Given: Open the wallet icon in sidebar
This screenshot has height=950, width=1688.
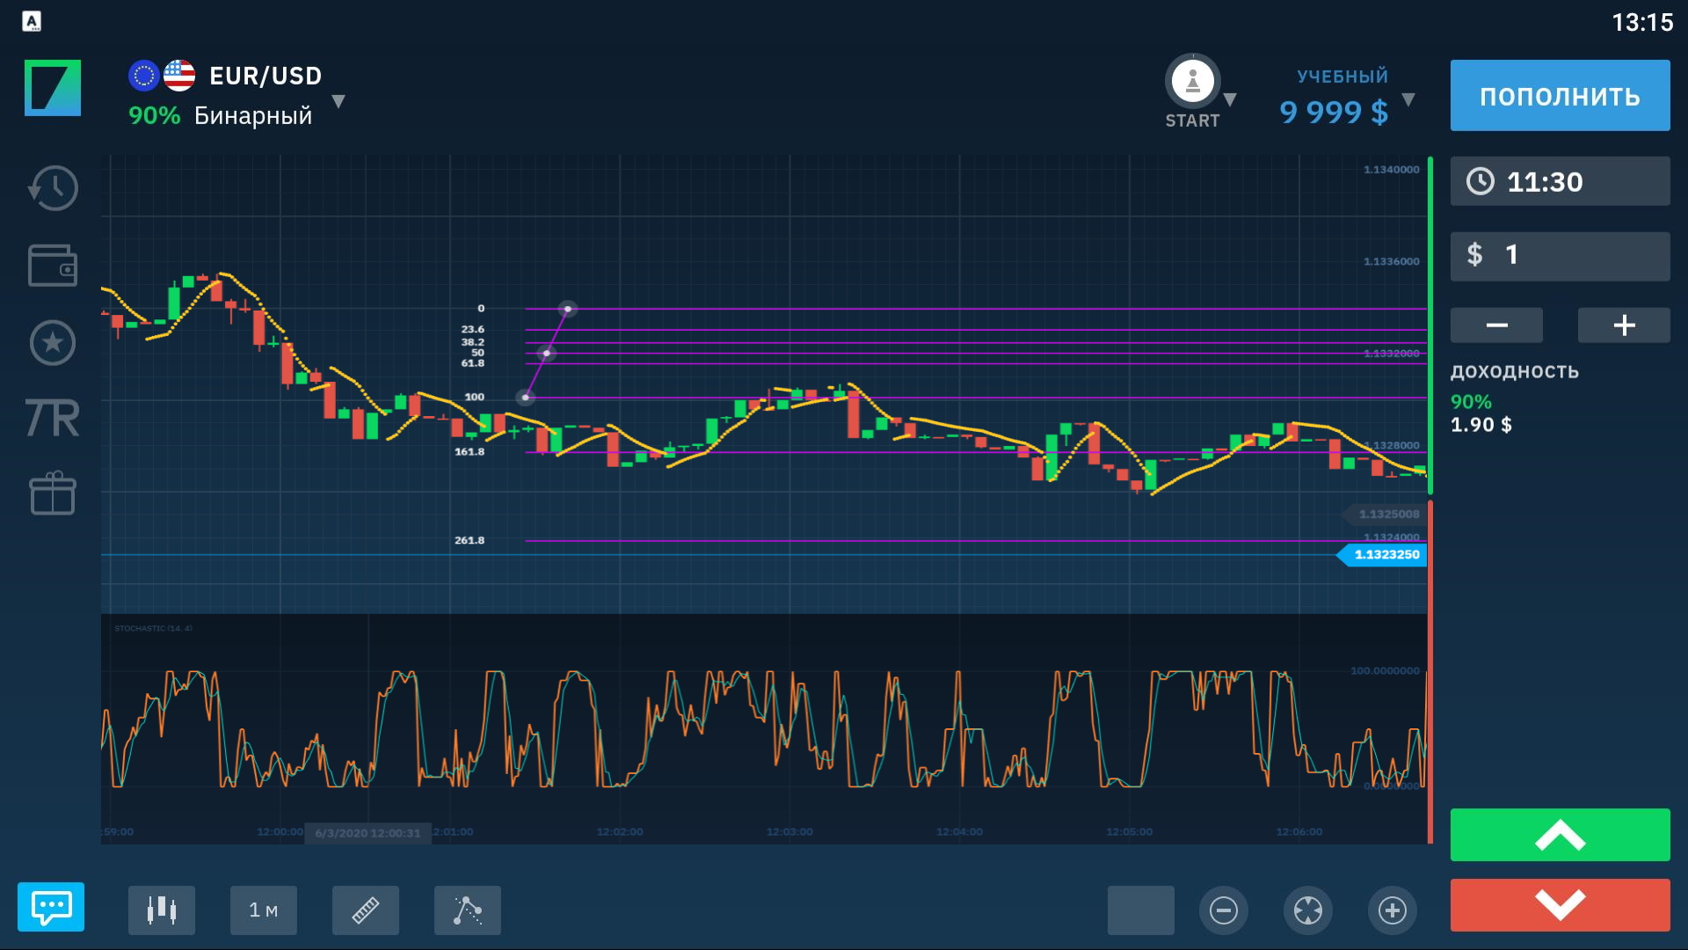Looking at the screenshot, I should pos(53,266).
